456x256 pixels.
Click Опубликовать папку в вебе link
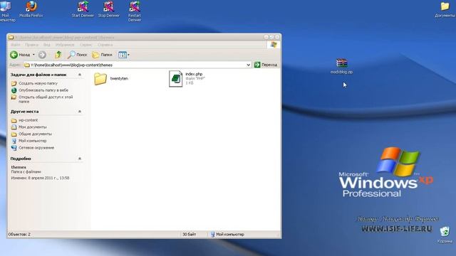pos(43,90)
